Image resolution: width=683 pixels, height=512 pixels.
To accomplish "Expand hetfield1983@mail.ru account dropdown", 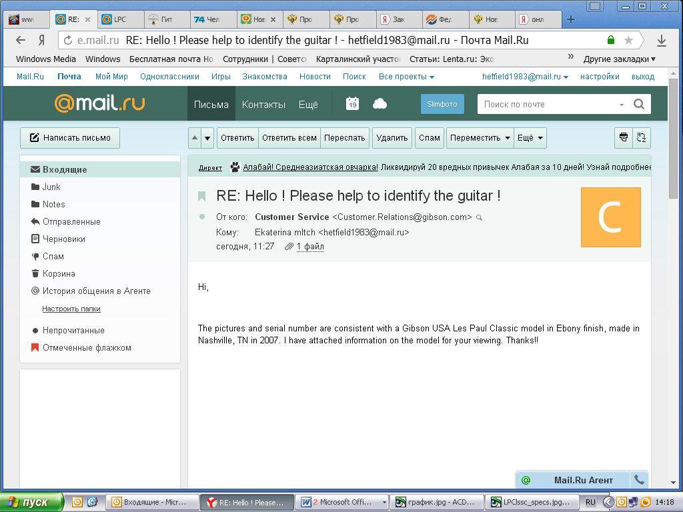I will (525, 77).
